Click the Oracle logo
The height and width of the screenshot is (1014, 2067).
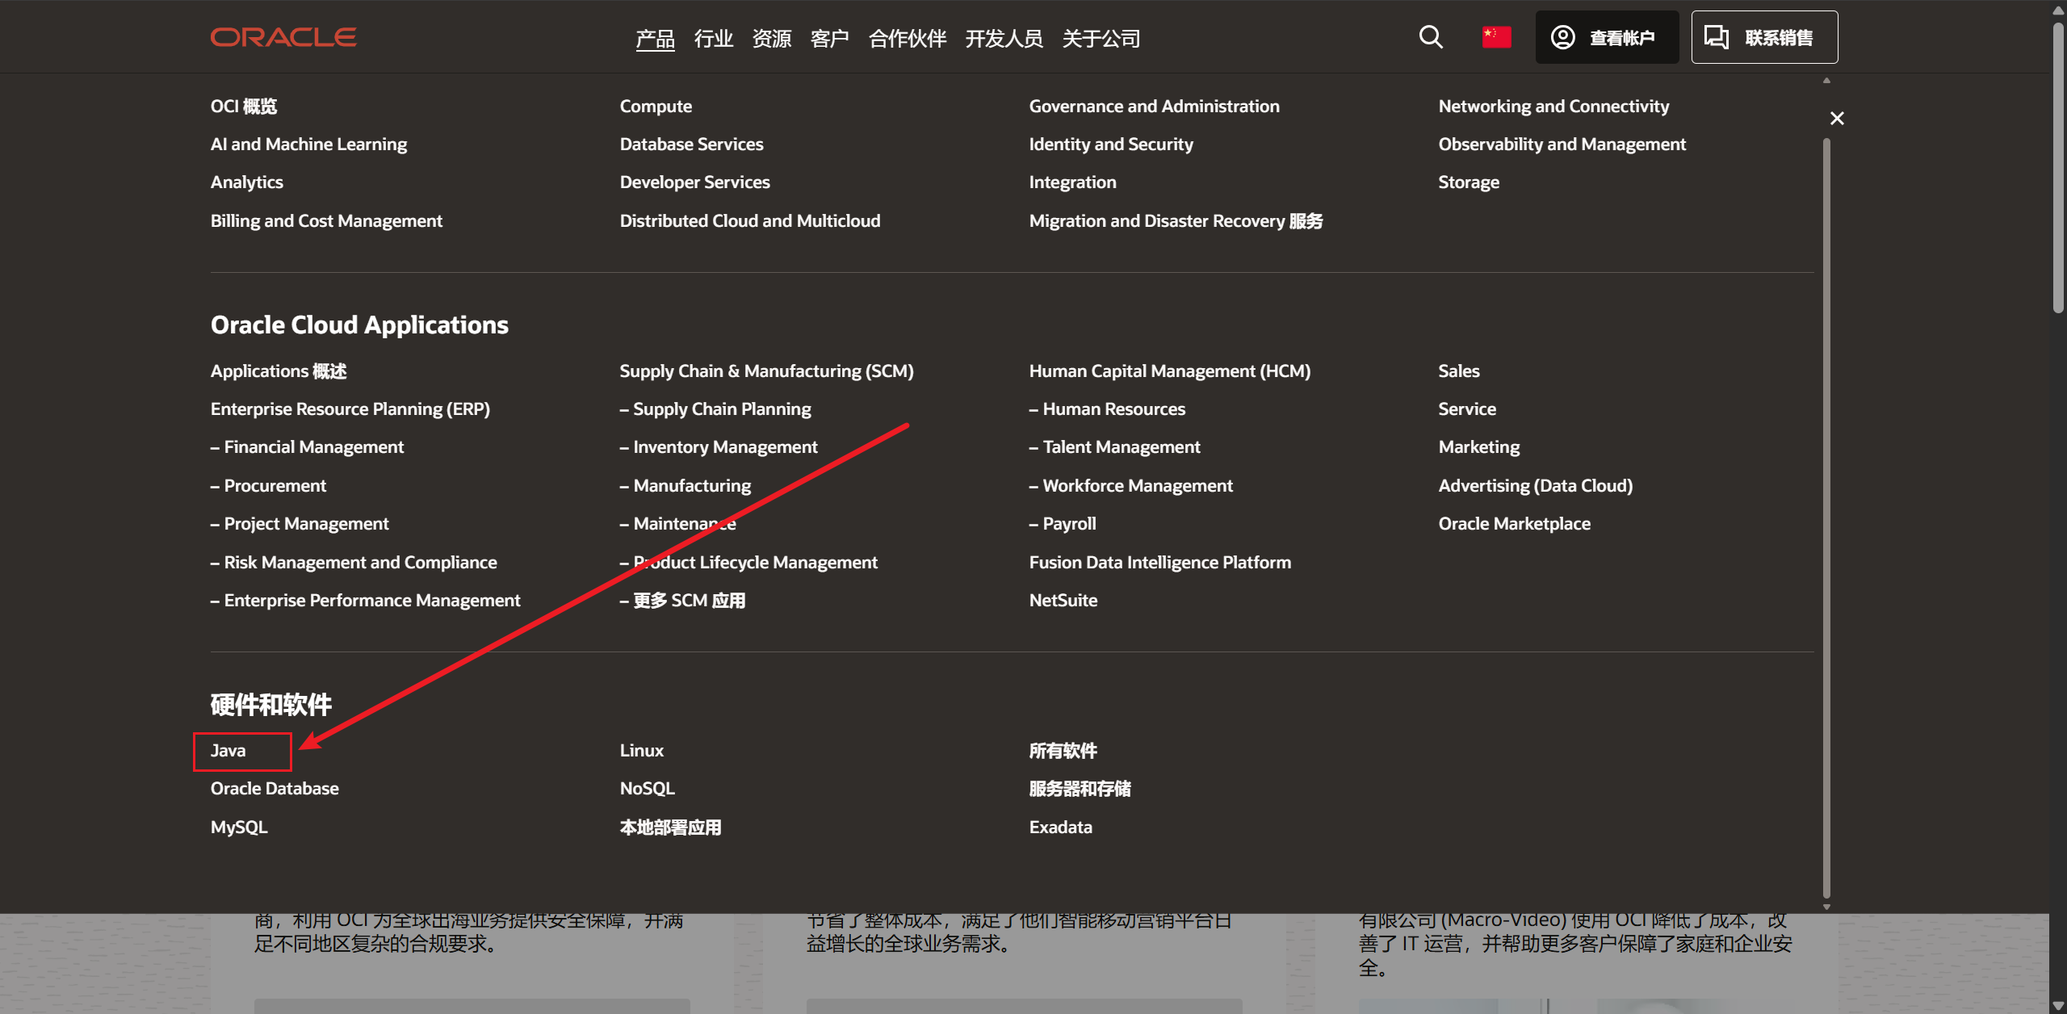click(x=283, y=37)
